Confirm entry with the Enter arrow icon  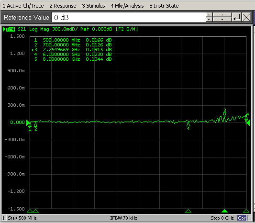coord(236,17)
